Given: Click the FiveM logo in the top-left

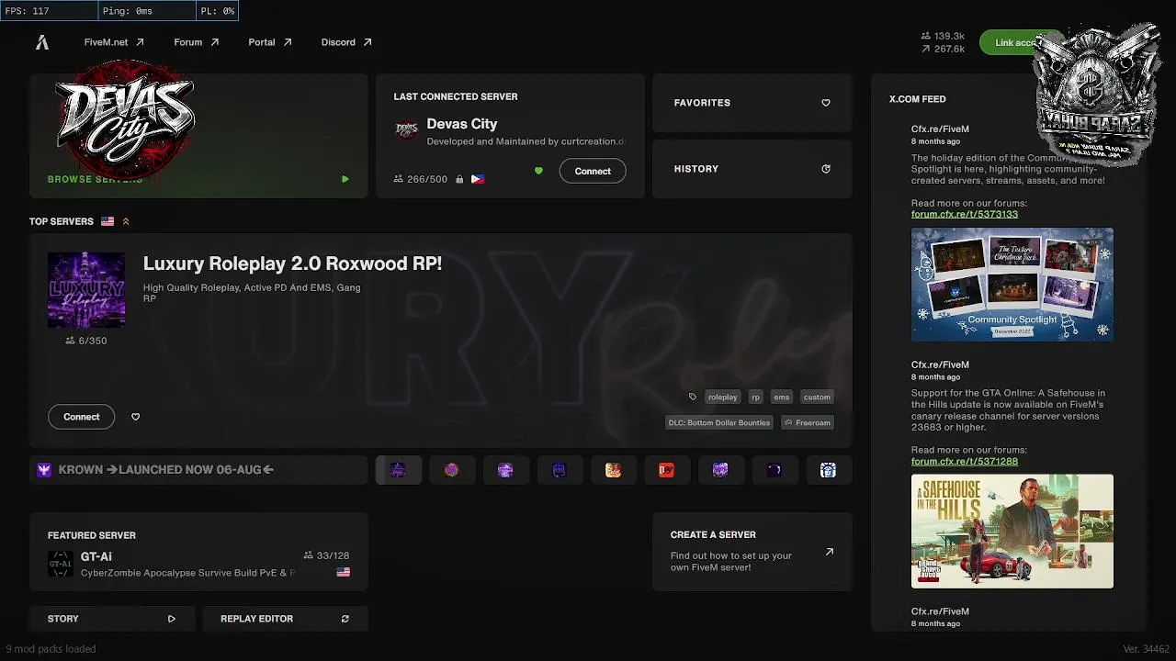Looking at the screenshot, I should (x=42, y=42).
